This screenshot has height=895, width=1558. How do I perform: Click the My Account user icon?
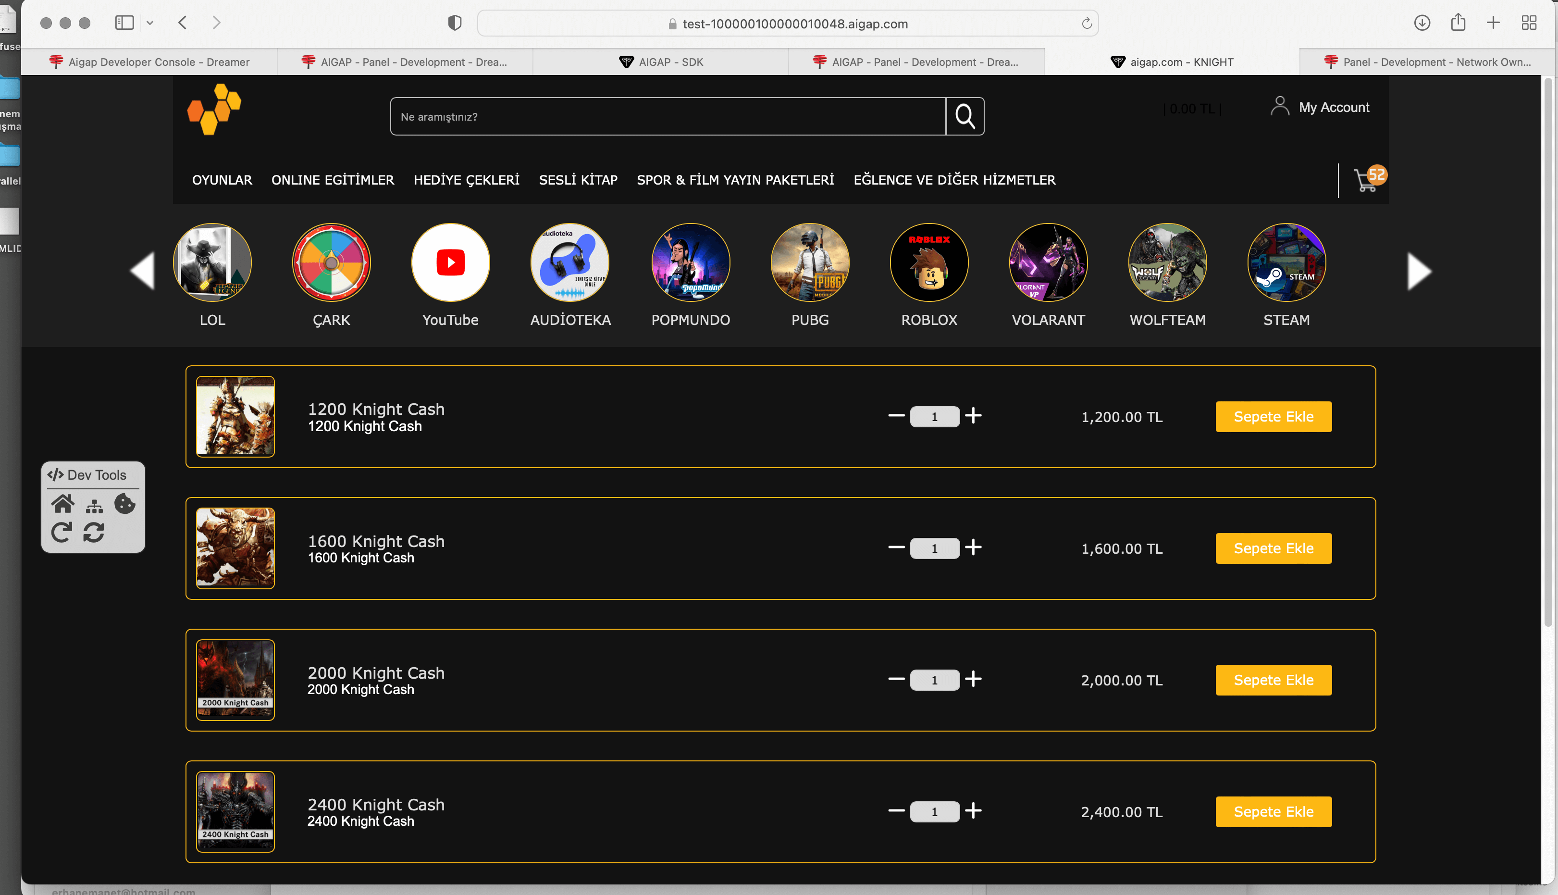tap(1280, 106)
